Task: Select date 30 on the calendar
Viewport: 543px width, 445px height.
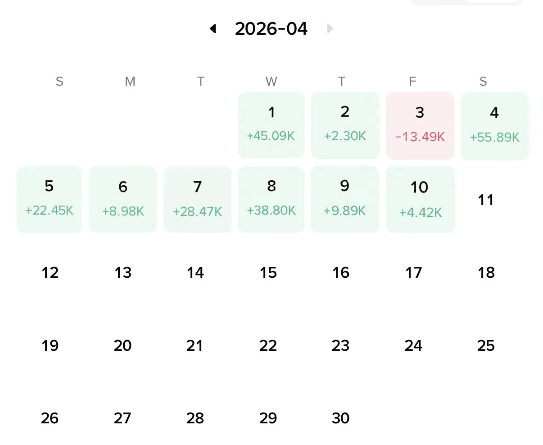Action: click(x=340, y=418)
